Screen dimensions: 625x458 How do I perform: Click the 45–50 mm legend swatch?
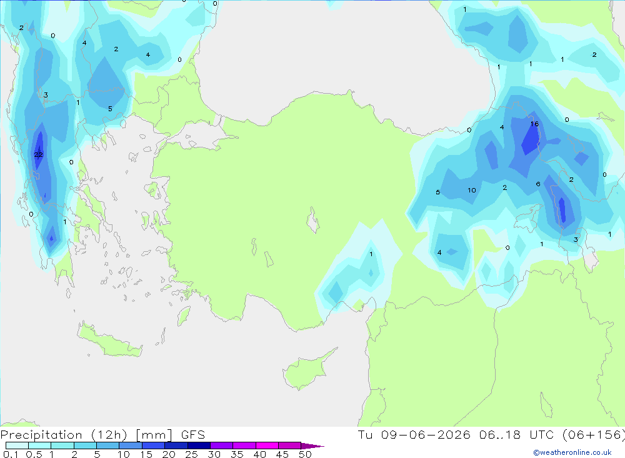point(290,446)
